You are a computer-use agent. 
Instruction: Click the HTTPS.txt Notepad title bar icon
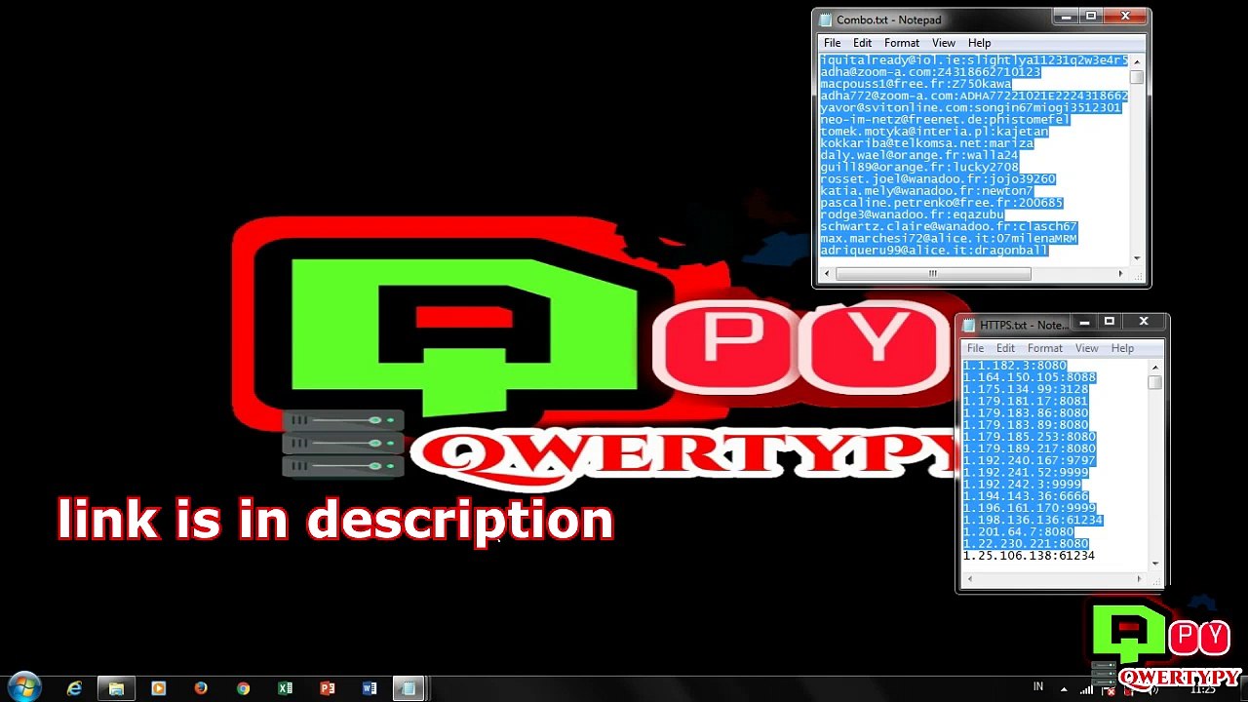[969, 326]
